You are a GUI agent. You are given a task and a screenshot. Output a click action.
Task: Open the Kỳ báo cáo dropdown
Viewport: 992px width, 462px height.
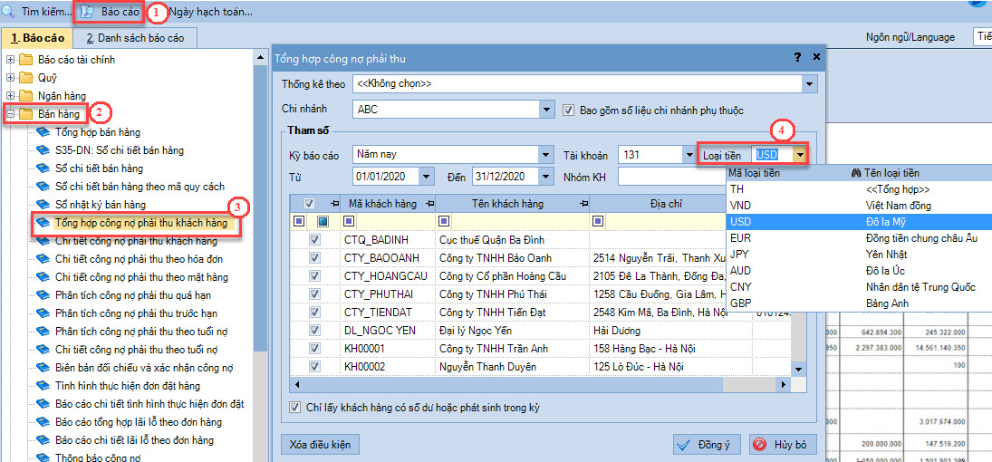click(547, 154)
